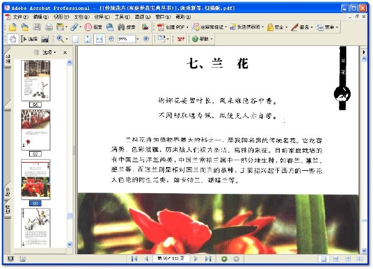This screenshot has height=269, width=373.
Task: Click the 94% zoom value field
Action: click(126, 39)
